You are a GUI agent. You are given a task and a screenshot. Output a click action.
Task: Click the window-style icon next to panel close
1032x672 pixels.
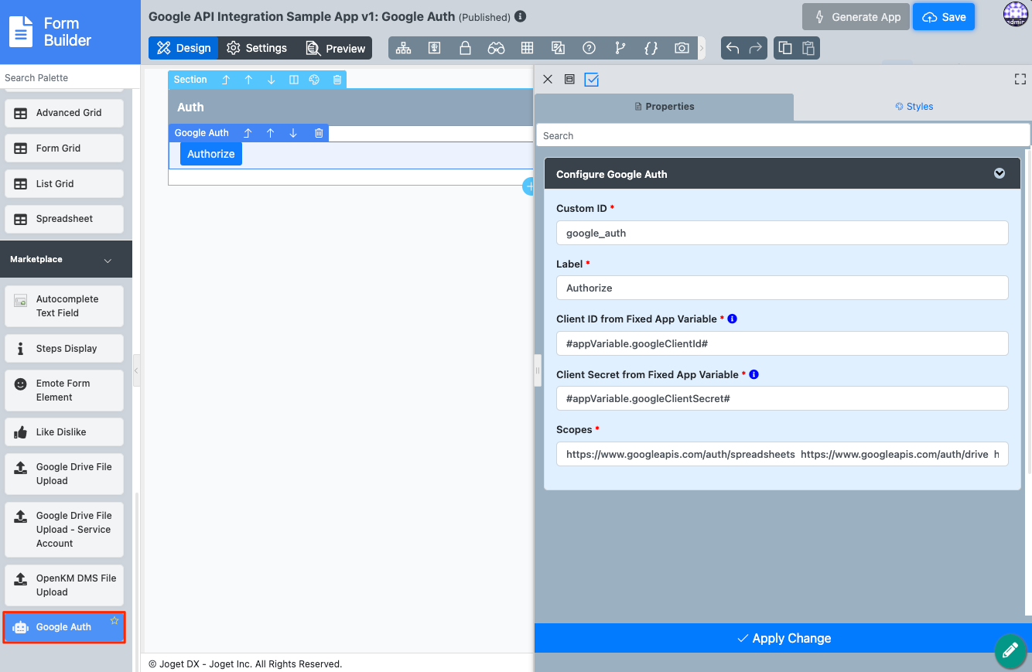pos(569,79)
